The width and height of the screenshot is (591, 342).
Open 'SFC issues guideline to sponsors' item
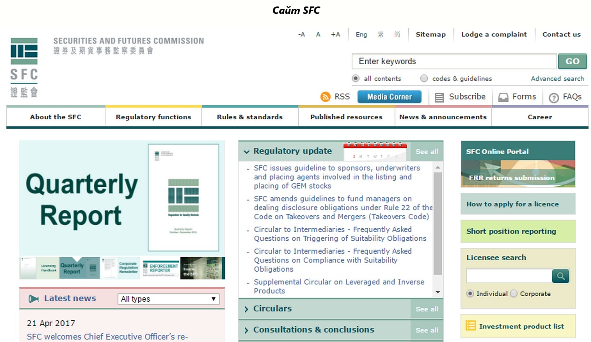pos(337,177)
